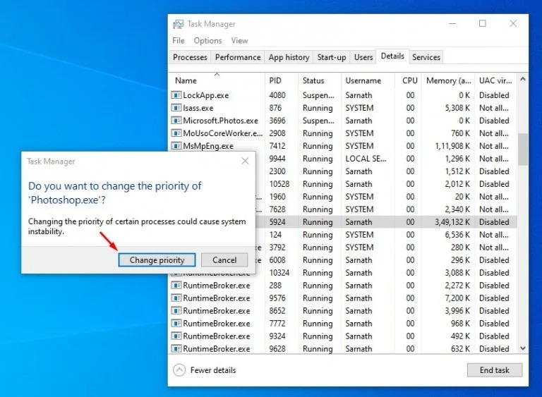Click icon of RuntimeBroker.exe PID 9324
This screenshot has height=397, width=542.
click(176, 336)
